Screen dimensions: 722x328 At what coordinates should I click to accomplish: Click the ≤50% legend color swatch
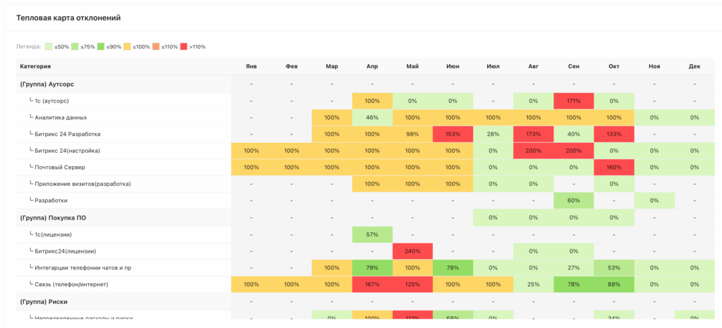47,46
